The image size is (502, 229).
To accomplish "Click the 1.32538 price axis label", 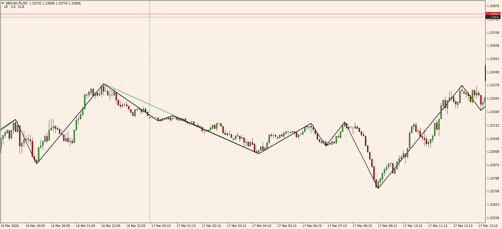I will 493,218.
